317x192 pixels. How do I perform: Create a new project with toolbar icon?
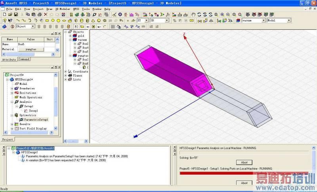pyautogui.click(x=4, y=15)
